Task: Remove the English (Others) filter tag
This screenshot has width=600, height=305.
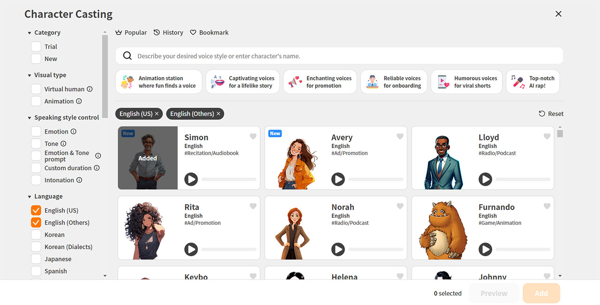Action: point(218,114)
